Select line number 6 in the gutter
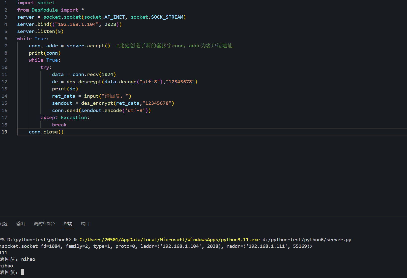This screenshot has width=407, height=278. 6,39
